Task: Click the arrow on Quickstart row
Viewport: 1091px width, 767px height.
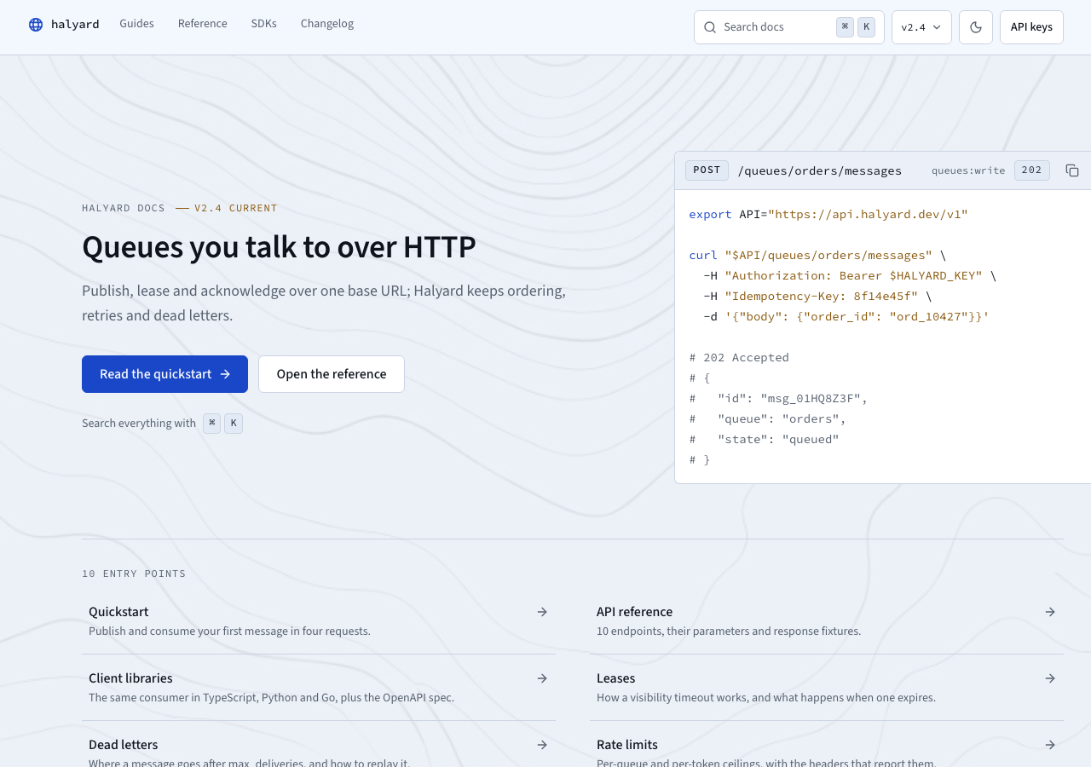Action: (542, 612)
